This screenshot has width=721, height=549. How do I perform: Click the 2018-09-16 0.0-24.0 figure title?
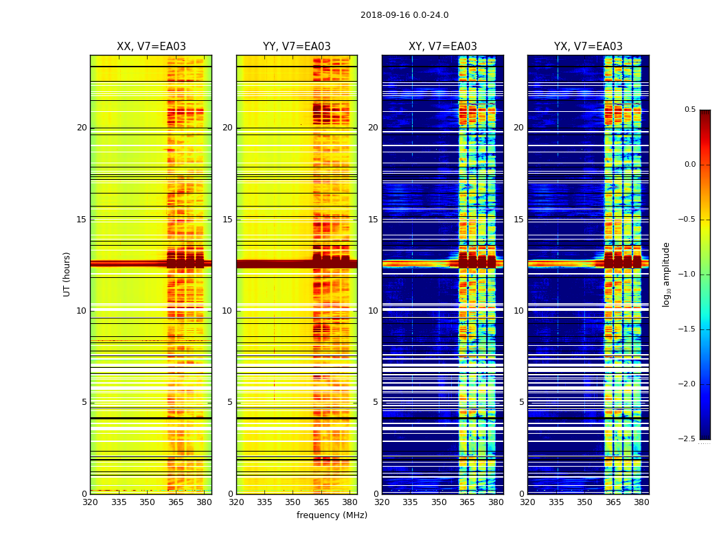click(x=404, y=14)
